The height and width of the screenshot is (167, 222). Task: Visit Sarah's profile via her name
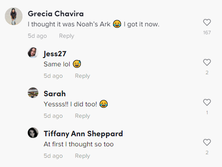tap(55, 94)
